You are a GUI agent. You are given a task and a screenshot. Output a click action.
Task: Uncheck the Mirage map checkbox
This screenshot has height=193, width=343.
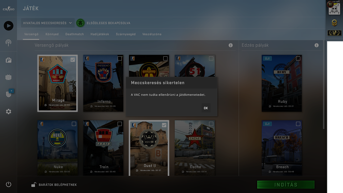[73, 60]
